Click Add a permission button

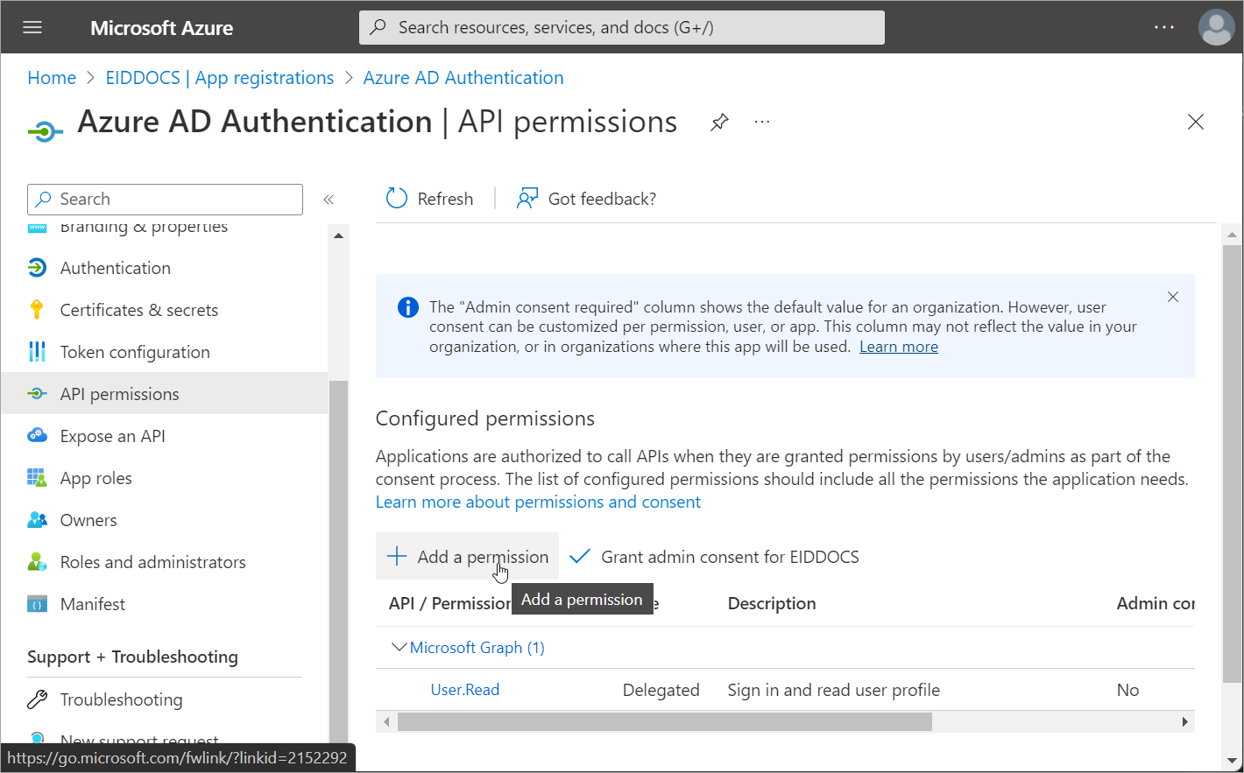coord(466,556)
